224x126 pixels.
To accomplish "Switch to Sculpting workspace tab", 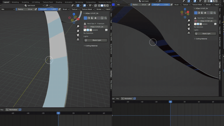I will pyautogui.click(x=25, y=2).
